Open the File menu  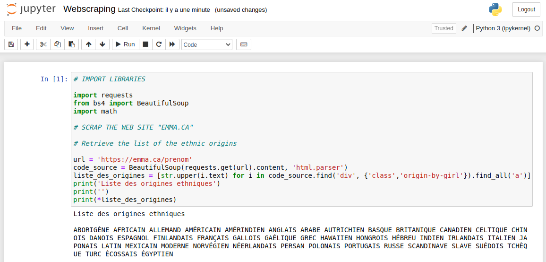click(17, 28)
